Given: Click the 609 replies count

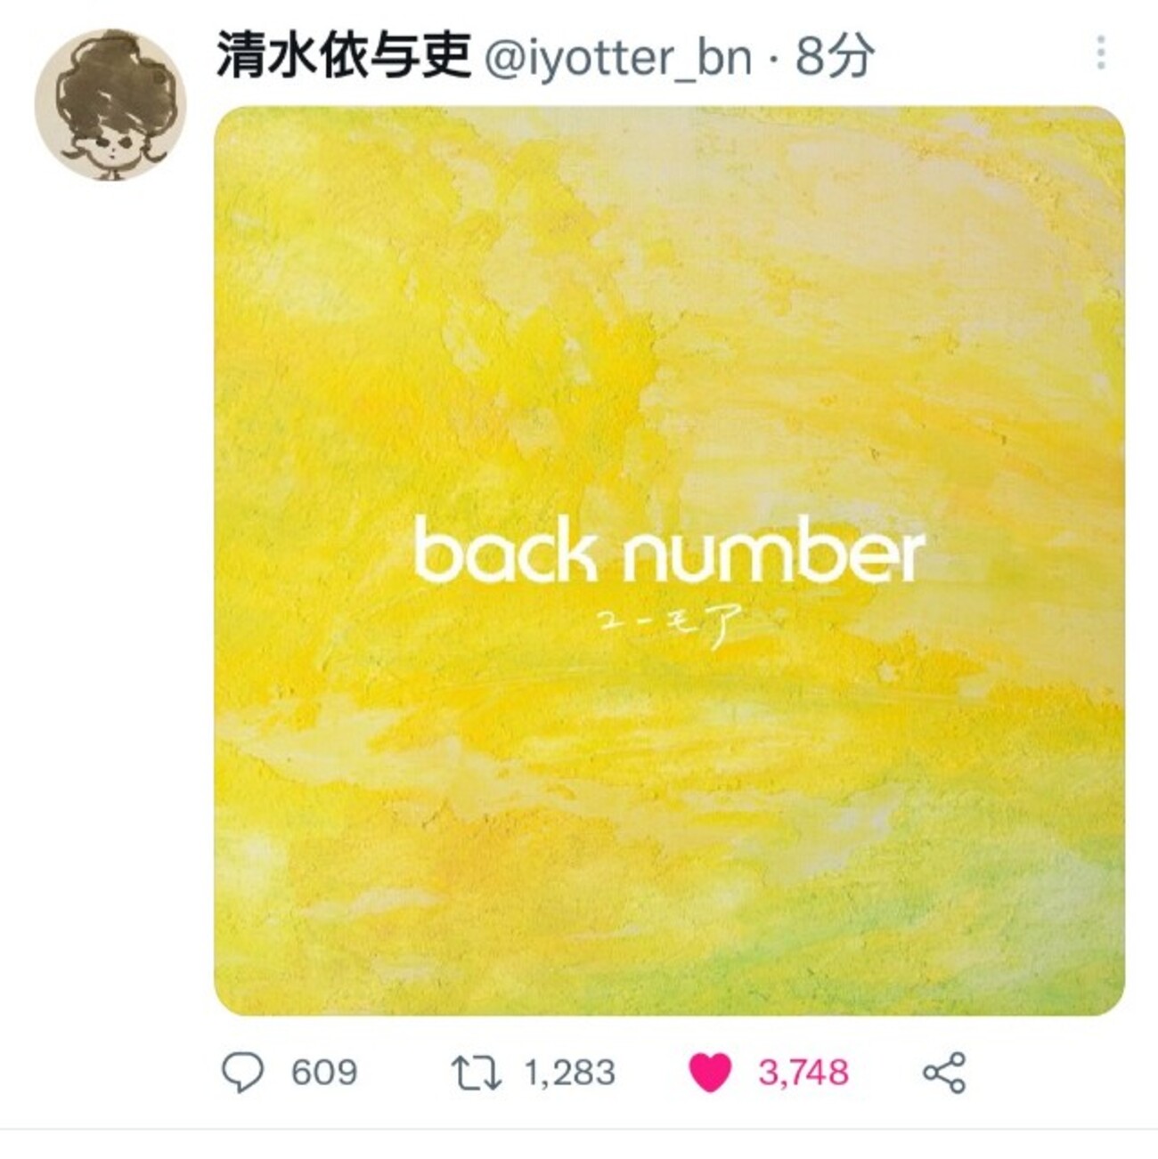Looking at the screenshot, I should tap(324, 1073).
